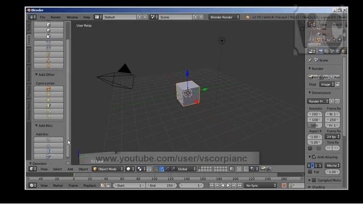
Task: Play animation forward in timeline
Action: click(x=228, y=185)
